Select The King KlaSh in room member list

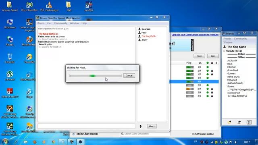[x=148, y=36]
